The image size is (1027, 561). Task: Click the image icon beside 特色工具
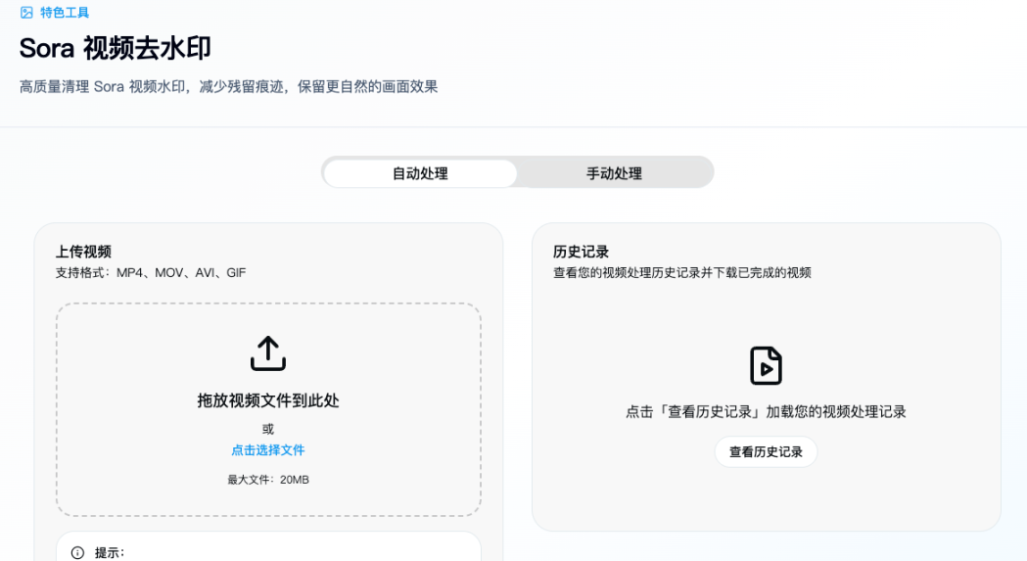[26, 13]
